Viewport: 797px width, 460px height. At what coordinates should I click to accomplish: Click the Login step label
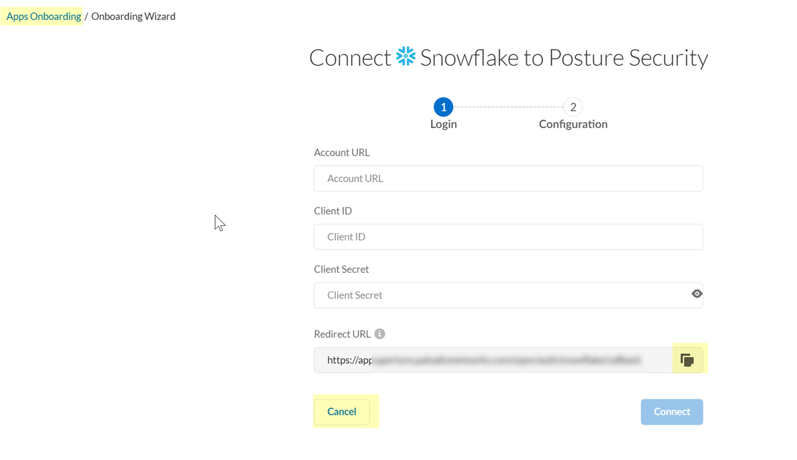click(444, 124)
